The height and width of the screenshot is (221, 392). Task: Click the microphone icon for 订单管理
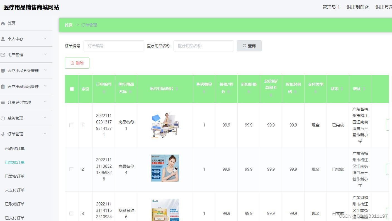(3, 134)
